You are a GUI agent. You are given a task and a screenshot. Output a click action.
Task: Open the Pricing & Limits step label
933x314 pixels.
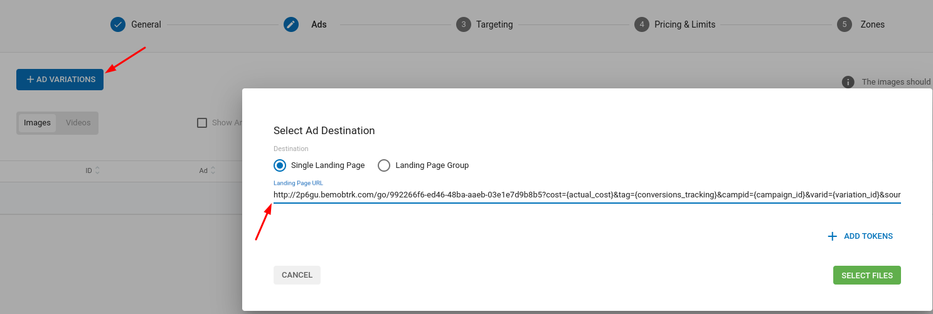(x=685, y=24)
